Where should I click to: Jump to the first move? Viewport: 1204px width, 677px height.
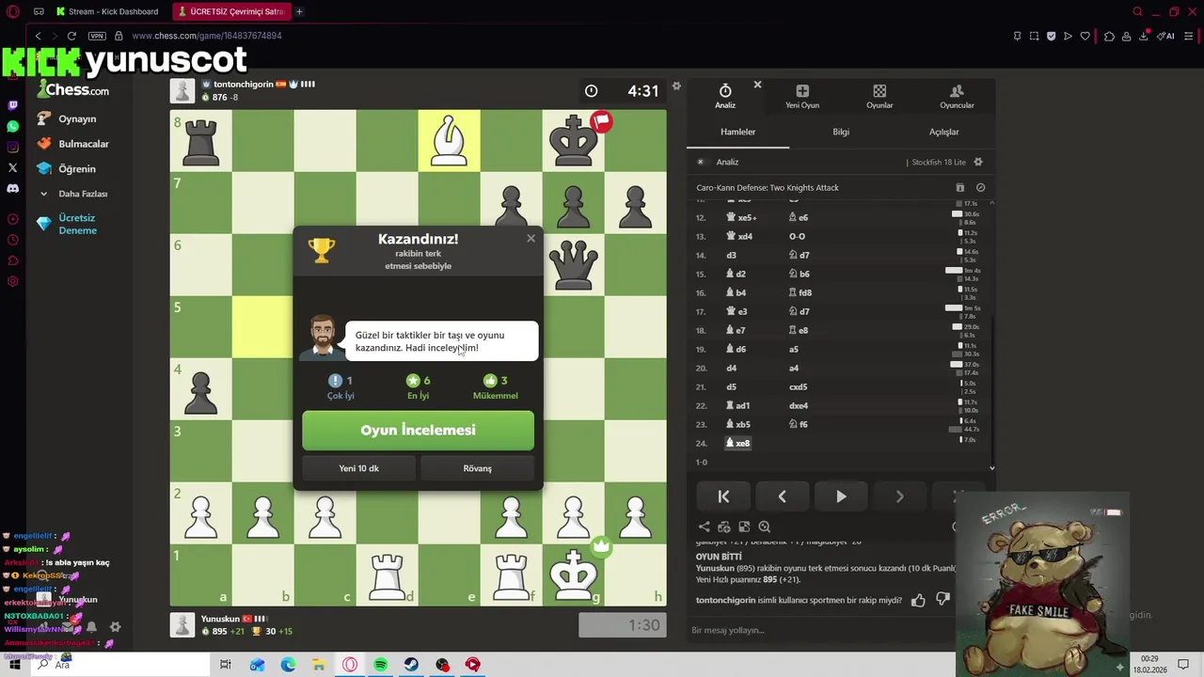[x=723, y=496]
